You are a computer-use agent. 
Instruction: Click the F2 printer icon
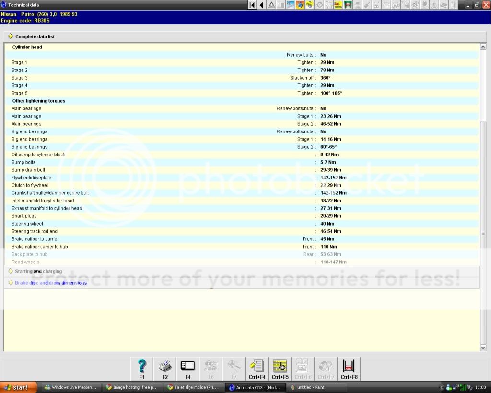click(x=165, y=369)
